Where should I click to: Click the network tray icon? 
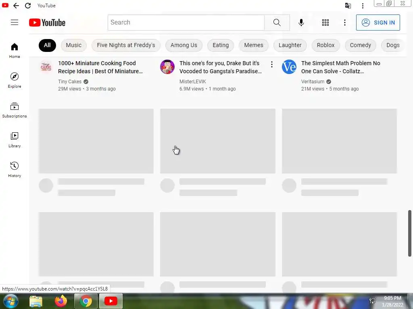[x=372, y=301]
